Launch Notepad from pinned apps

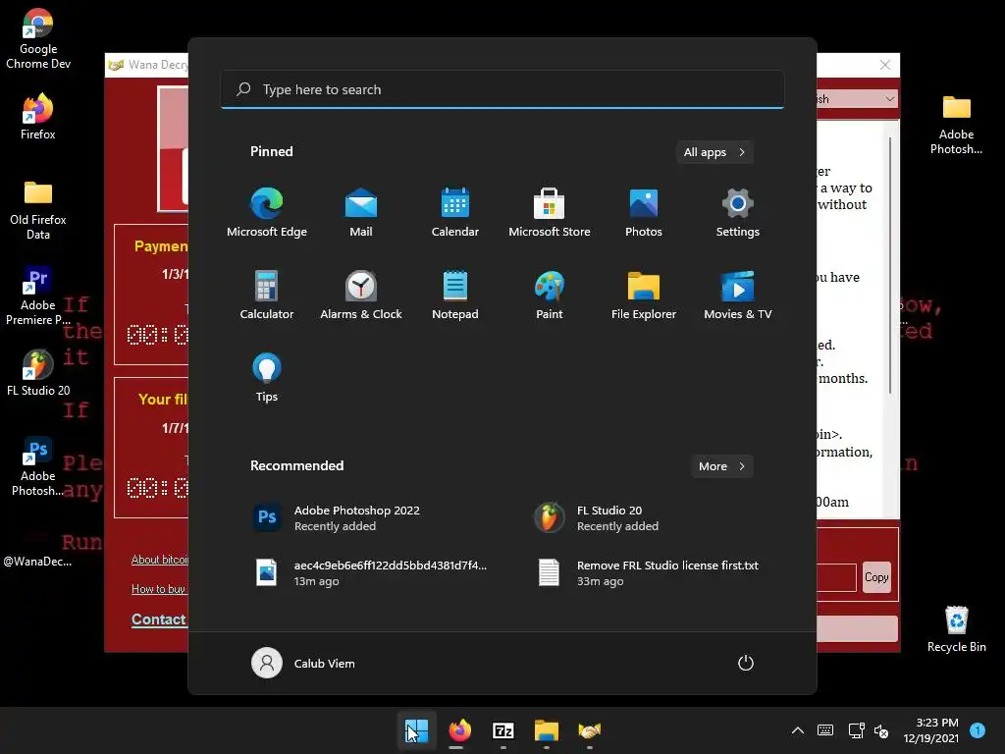tap(455, 295)
